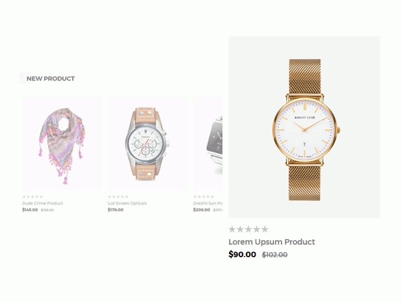This screenshot has width=402, height=302.
Task: Click the struck-through $102.00 price
Action: click(275, 255)
